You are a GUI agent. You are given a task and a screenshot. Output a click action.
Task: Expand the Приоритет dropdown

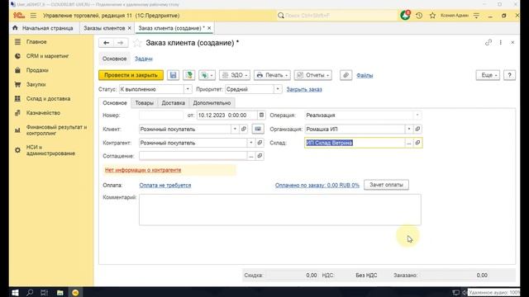278,89
